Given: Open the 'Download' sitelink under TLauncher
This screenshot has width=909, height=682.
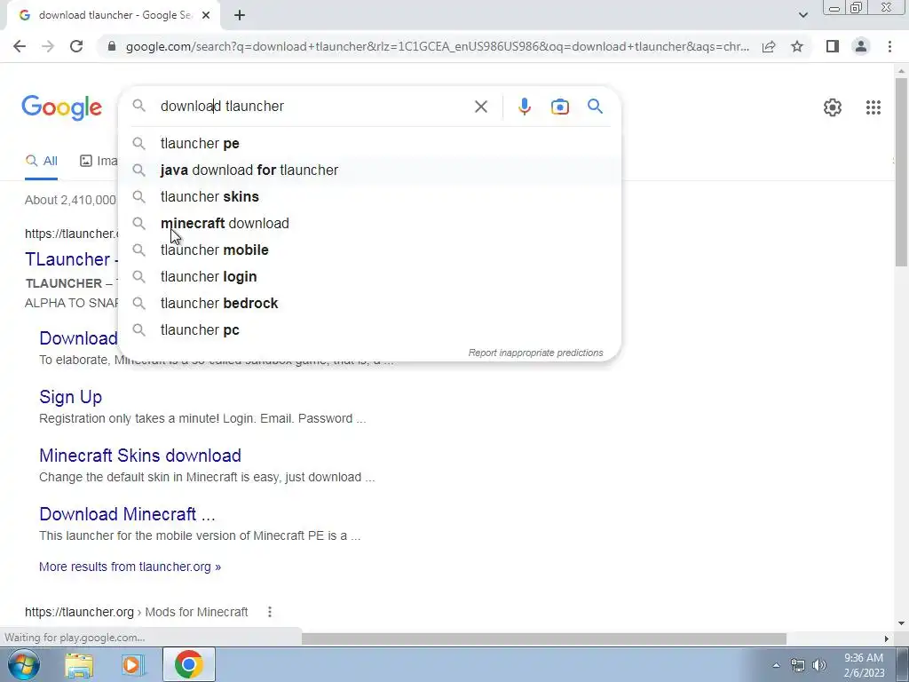Looking at the screenshot, I should [78, 338].
